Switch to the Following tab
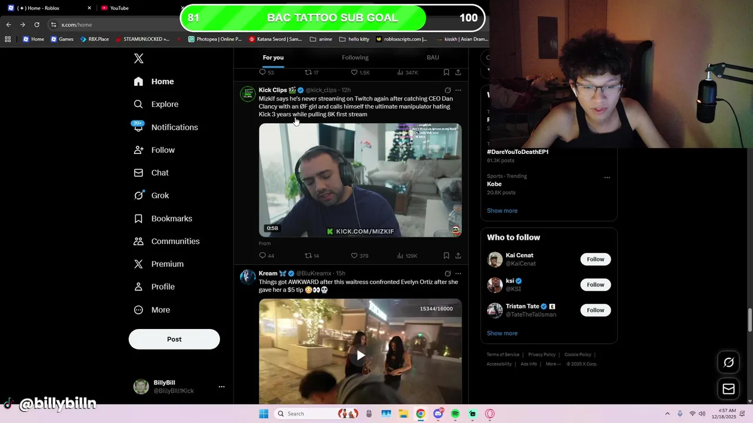Viewport: 753px width, 423px height. point(355,58)
